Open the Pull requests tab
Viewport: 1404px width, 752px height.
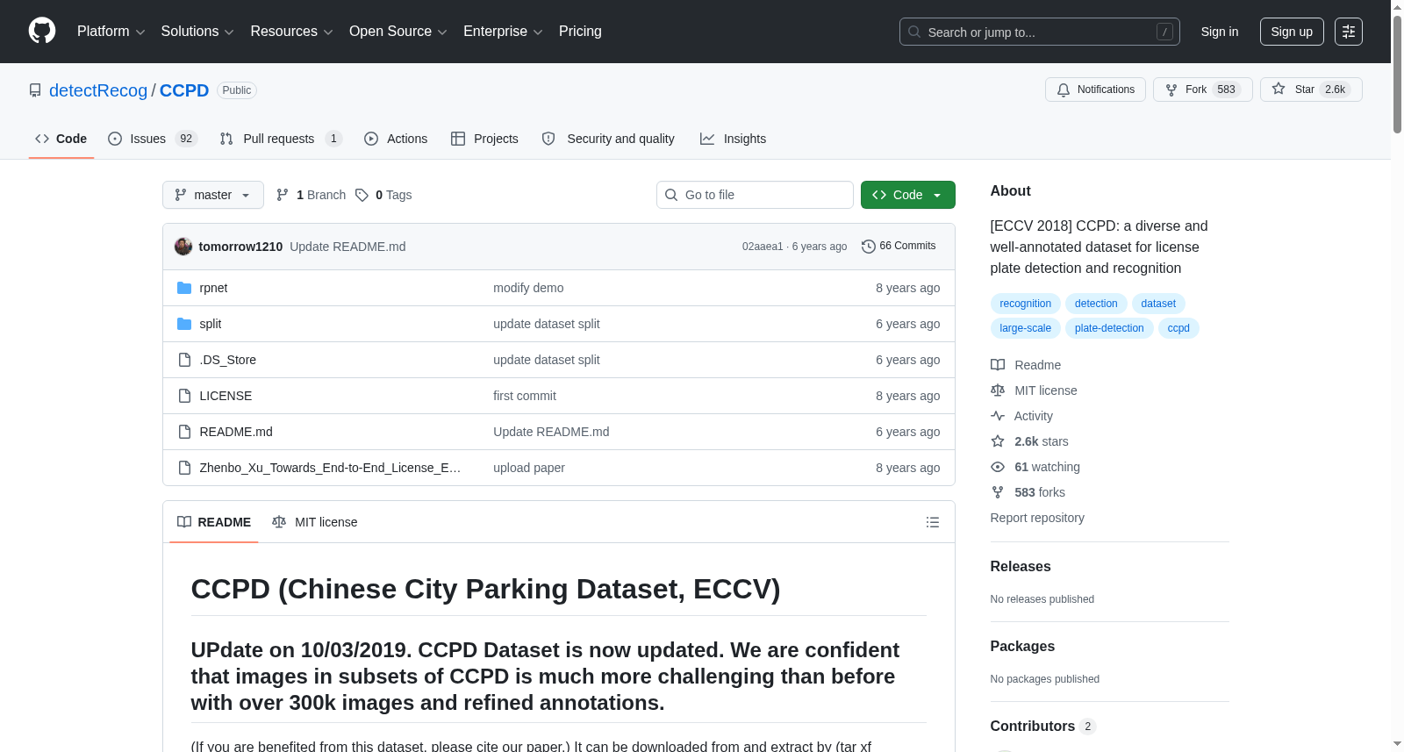[x=280, y=139]
